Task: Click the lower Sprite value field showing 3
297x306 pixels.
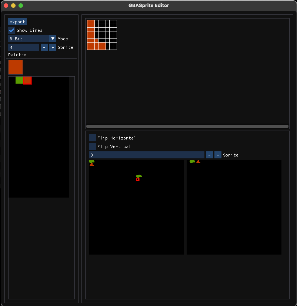Action: [146, 155]
